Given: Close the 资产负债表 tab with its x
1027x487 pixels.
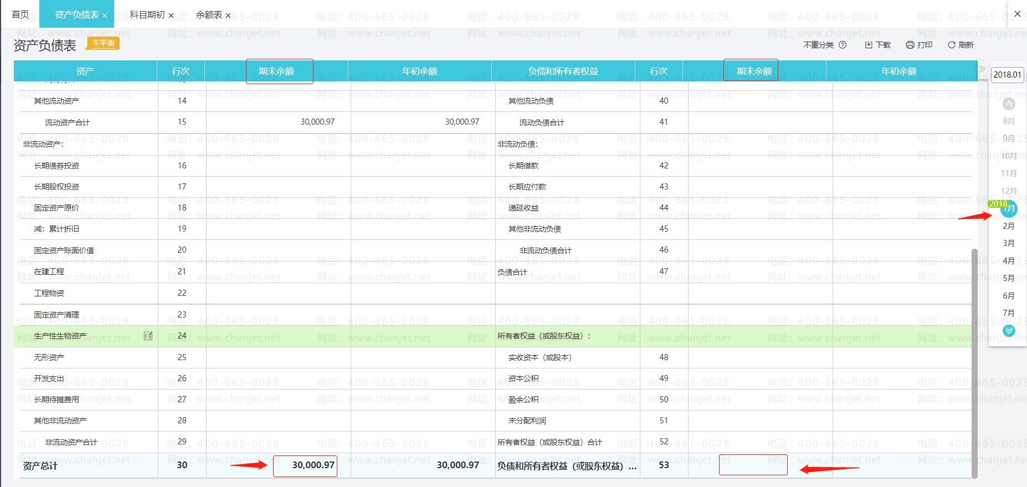Looking at the screenshot, I should [x=105, y=16].
